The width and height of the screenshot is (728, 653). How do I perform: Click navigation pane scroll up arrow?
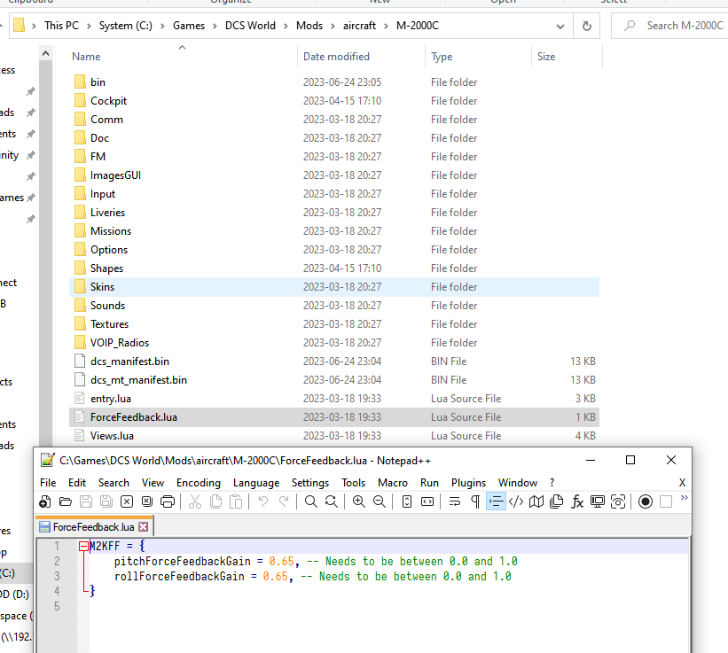tap(45, 54)
